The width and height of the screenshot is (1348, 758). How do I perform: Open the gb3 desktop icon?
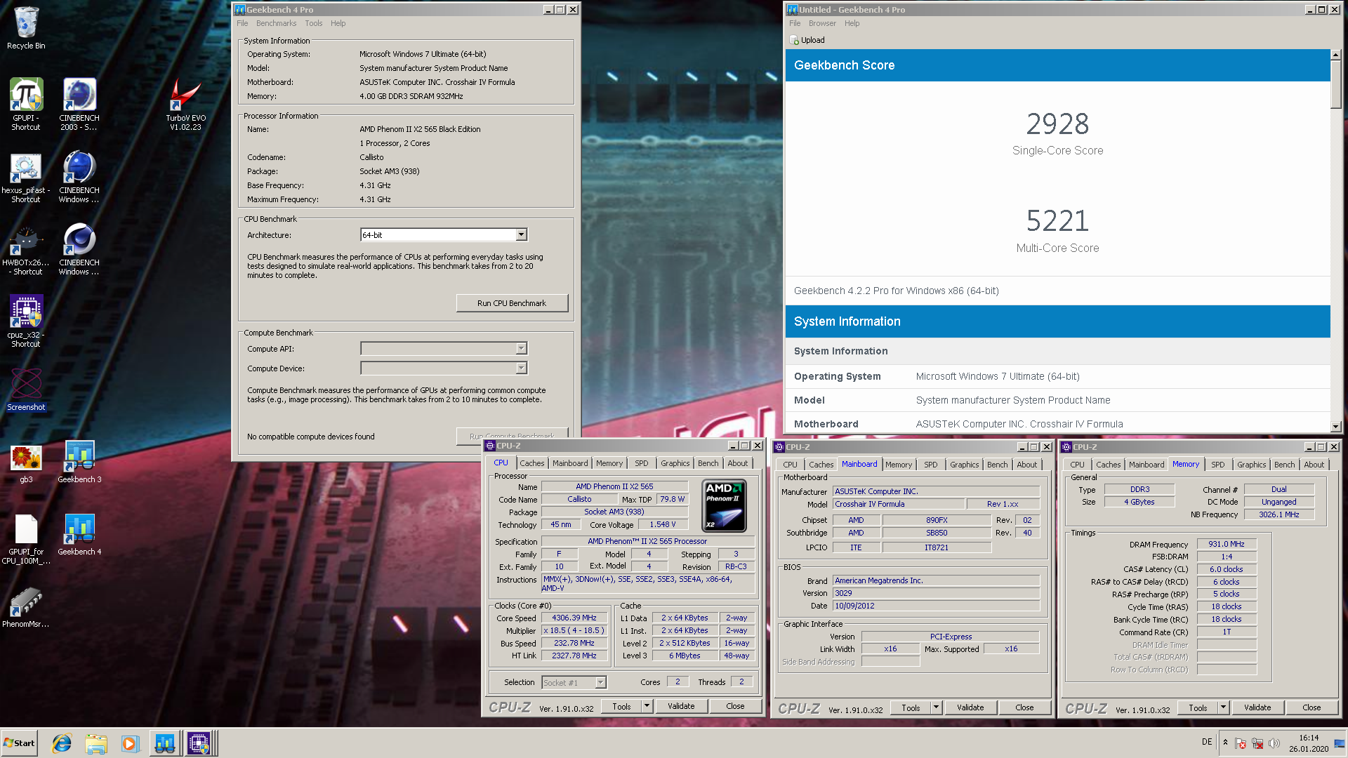click(26, 463)
